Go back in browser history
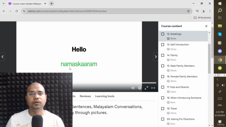This screenshot has height=127, width=226. pyautogui.click(x=4, y=11)
